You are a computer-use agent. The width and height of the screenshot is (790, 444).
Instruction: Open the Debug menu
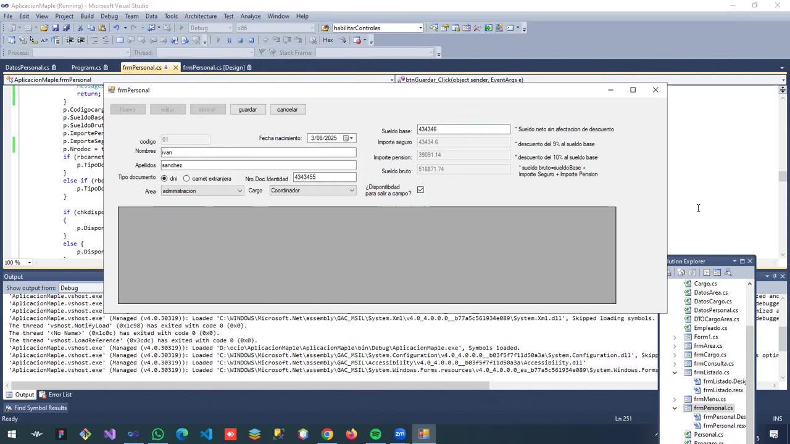109,16
